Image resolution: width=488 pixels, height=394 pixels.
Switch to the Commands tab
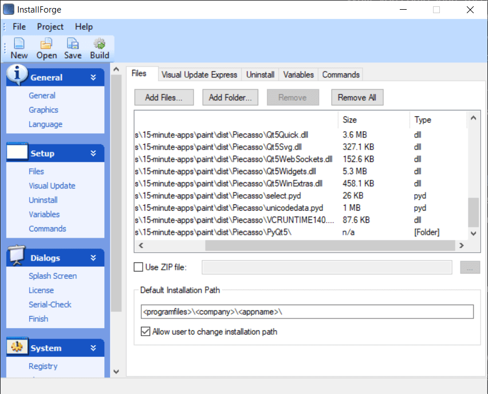[x=341, y=74]
